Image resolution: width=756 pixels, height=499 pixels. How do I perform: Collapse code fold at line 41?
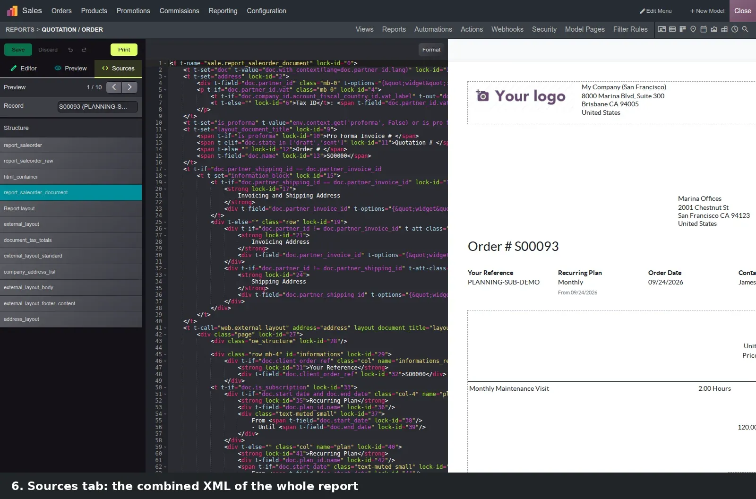click(165, 328)
